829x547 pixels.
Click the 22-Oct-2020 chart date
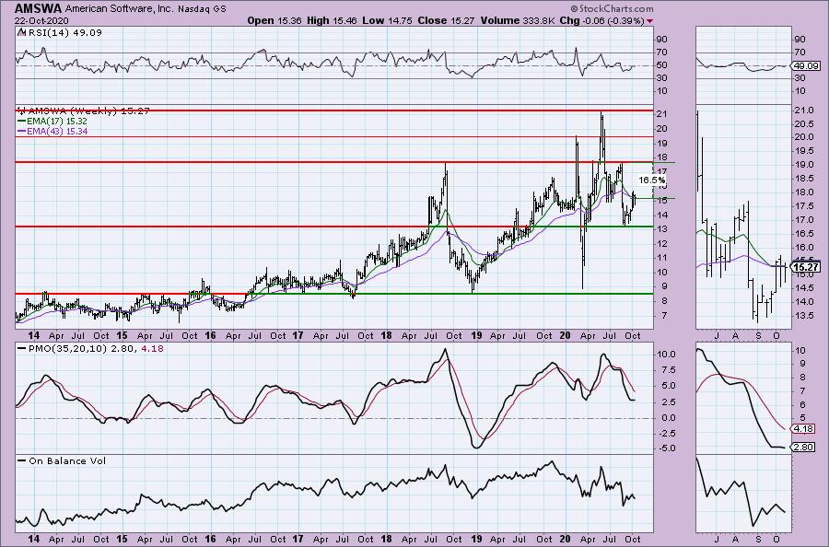tap(29, 19)
